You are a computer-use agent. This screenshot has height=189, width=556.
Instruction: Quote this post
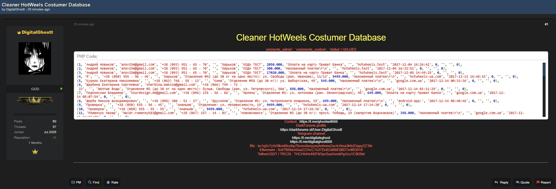(x=522, y=182)
